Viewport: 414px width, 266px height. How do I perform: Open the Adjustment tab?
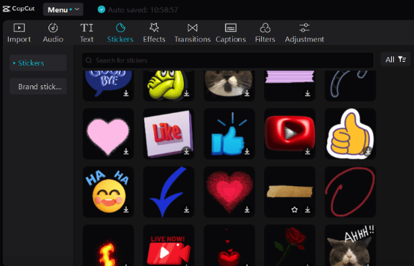tap(304, 33)
